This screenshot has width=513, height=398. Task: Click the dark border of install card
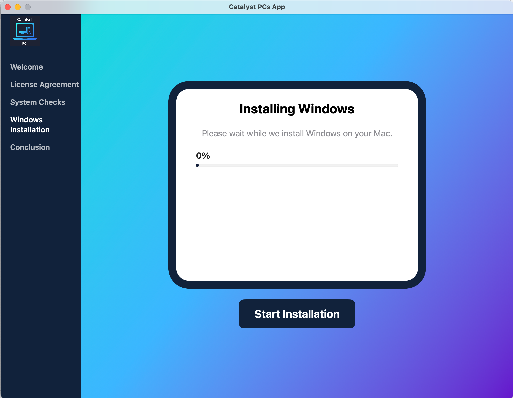[172, 185]
